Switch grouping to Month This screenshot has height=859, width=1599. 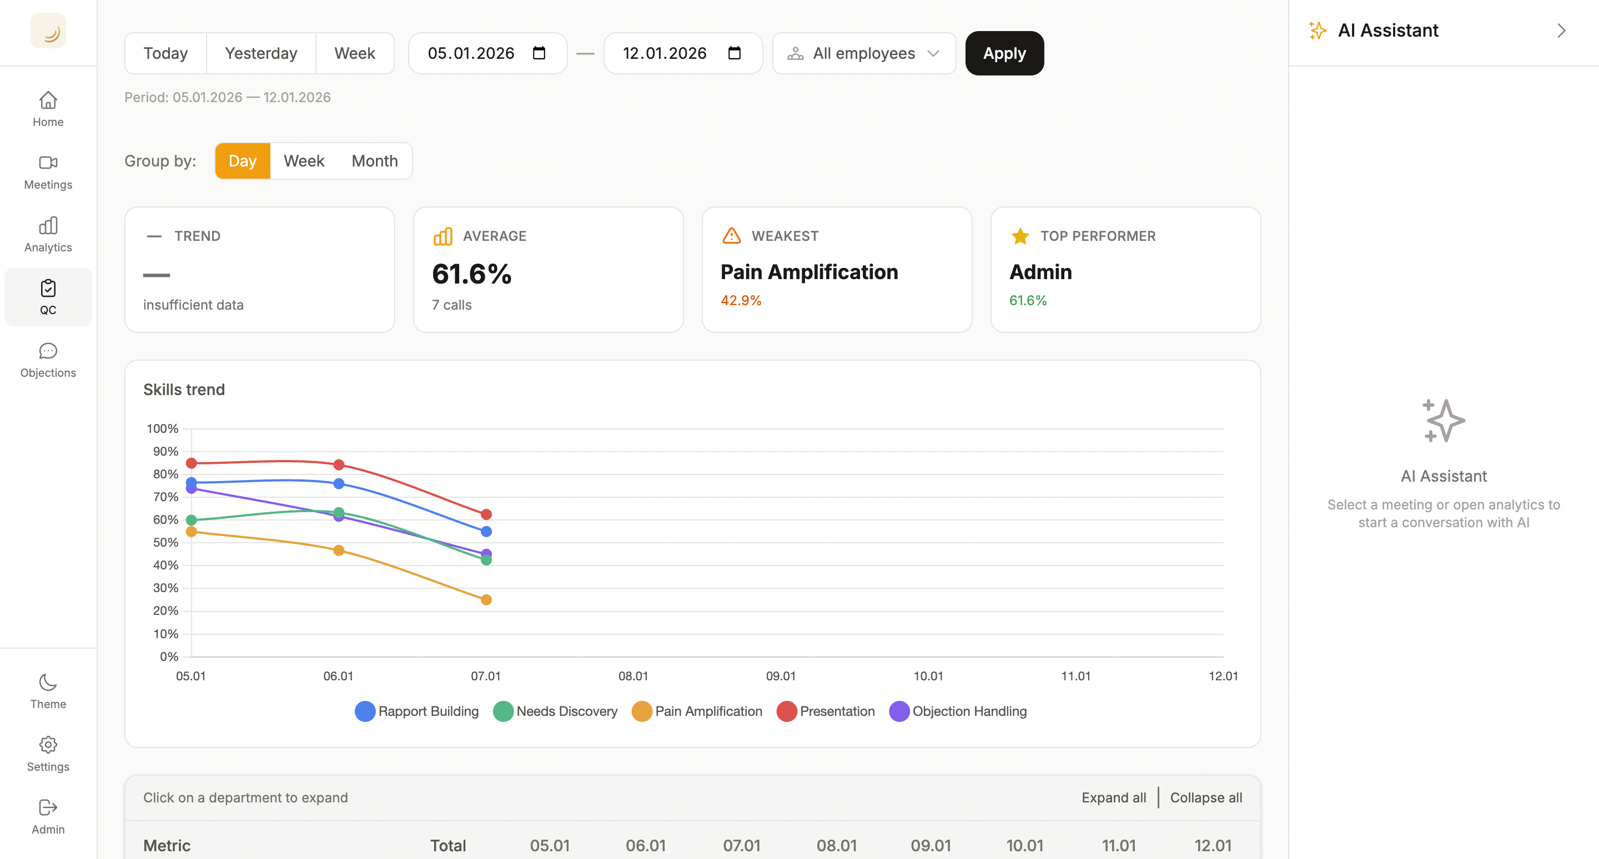click(x=374, y=160)
